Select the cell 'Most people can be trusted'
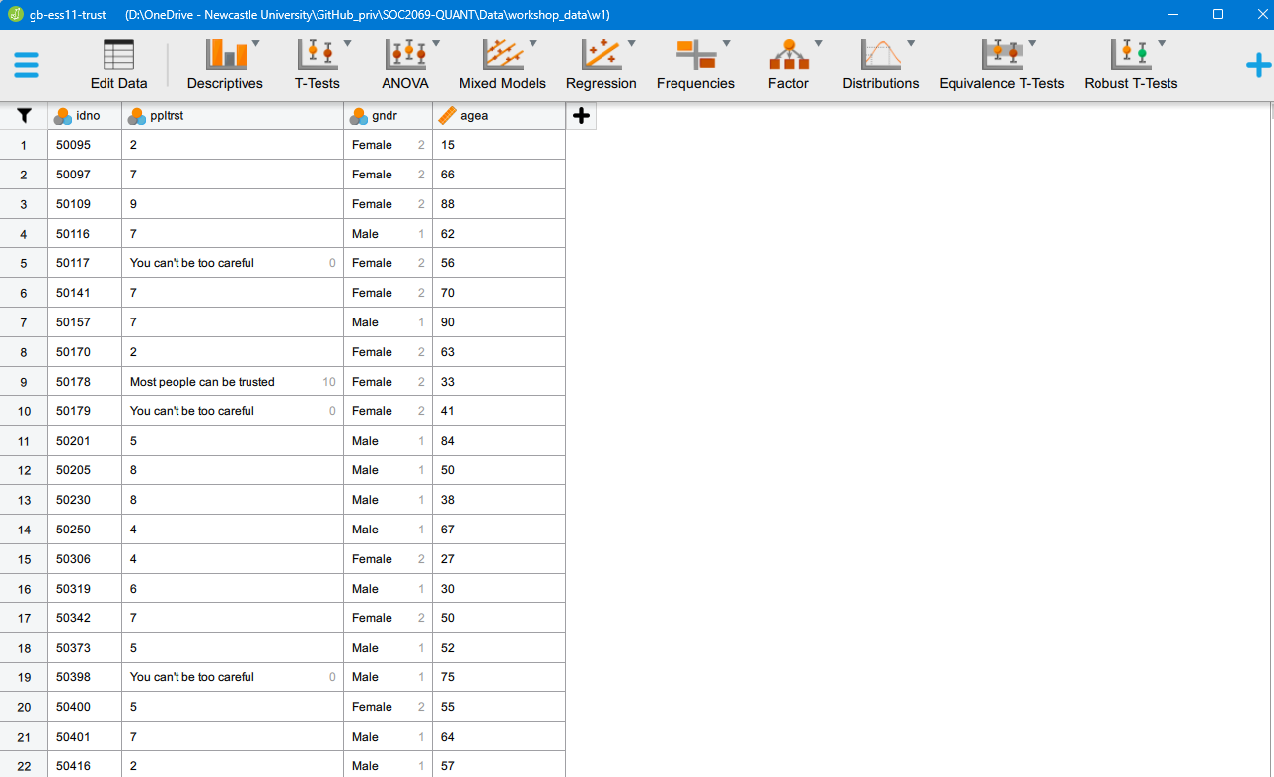Screen dimensions: 1274x777 pyautogui.click(x=202, y=382)
